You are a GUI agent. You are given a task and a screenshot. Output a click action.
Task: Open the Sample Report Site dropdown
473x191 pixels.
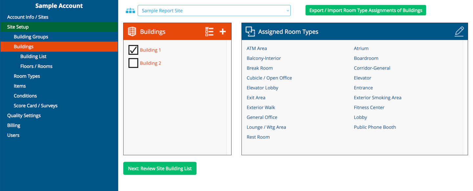[214, 11]
